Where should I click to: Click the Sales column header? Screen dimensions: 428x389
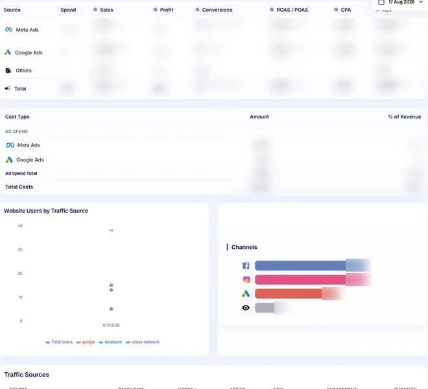click(106, 10)
